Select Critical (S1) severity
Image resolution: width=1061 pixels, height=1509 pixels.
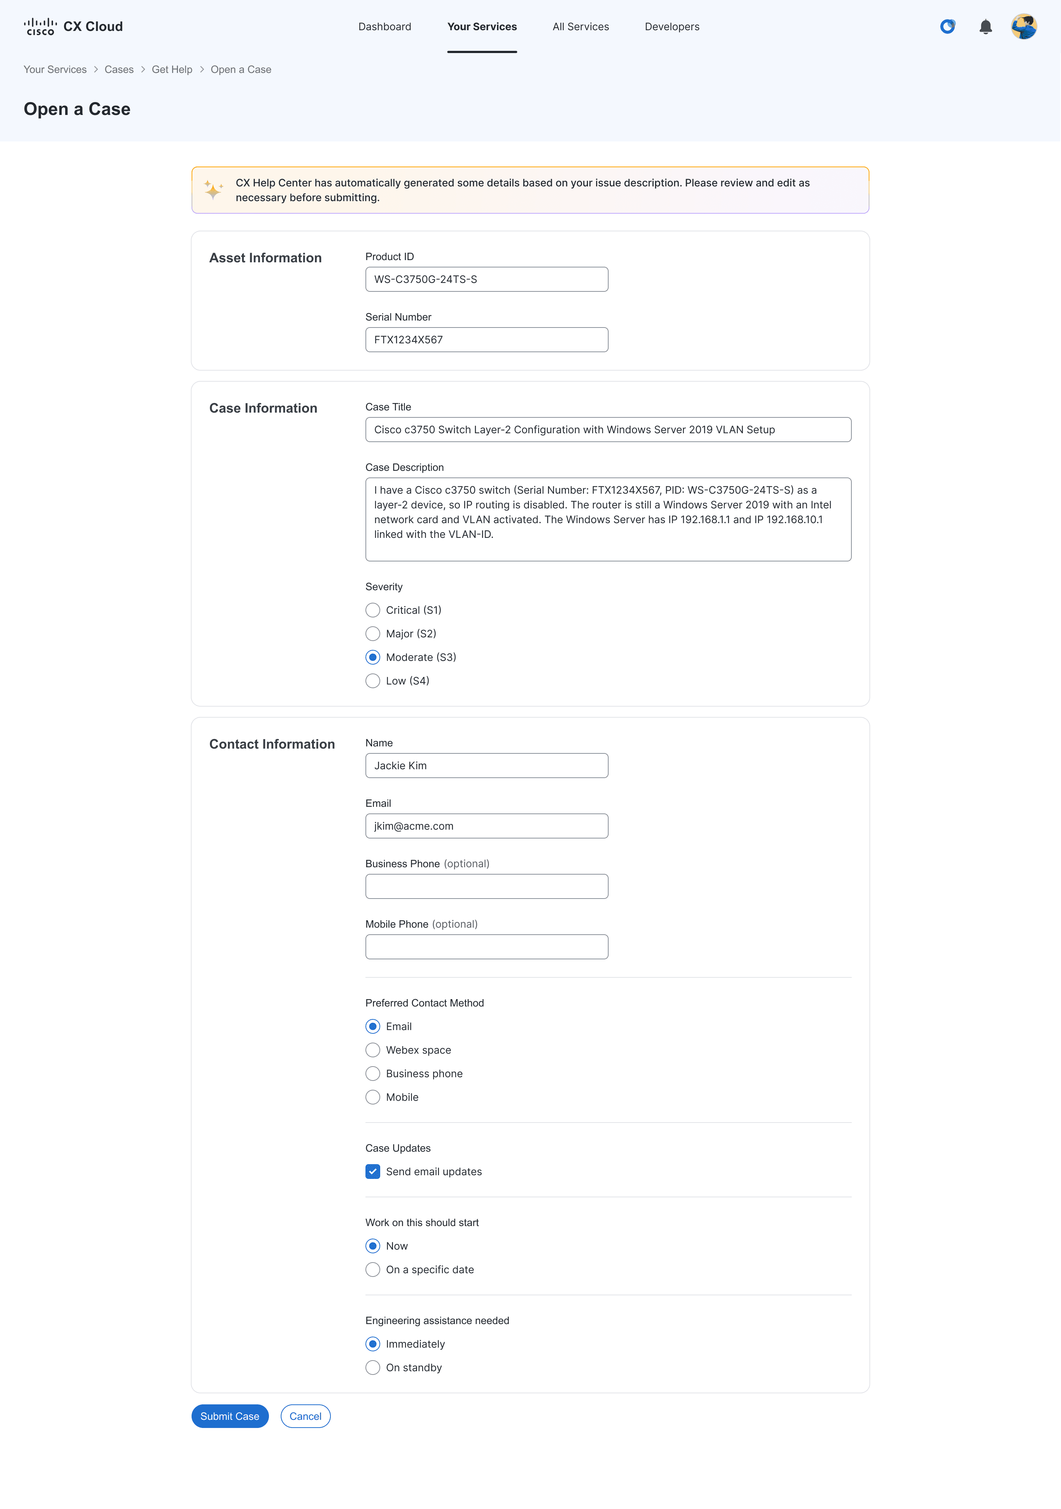pyautogui.click(x=373, y=610)
